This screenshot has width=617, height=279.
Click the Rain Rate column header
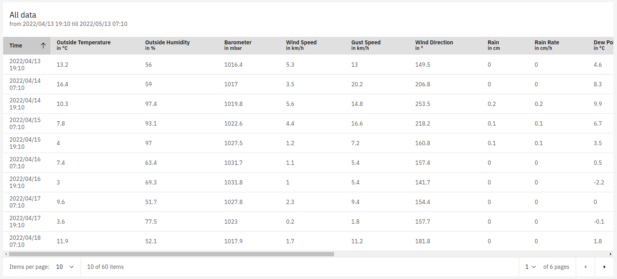pos(547,45)
